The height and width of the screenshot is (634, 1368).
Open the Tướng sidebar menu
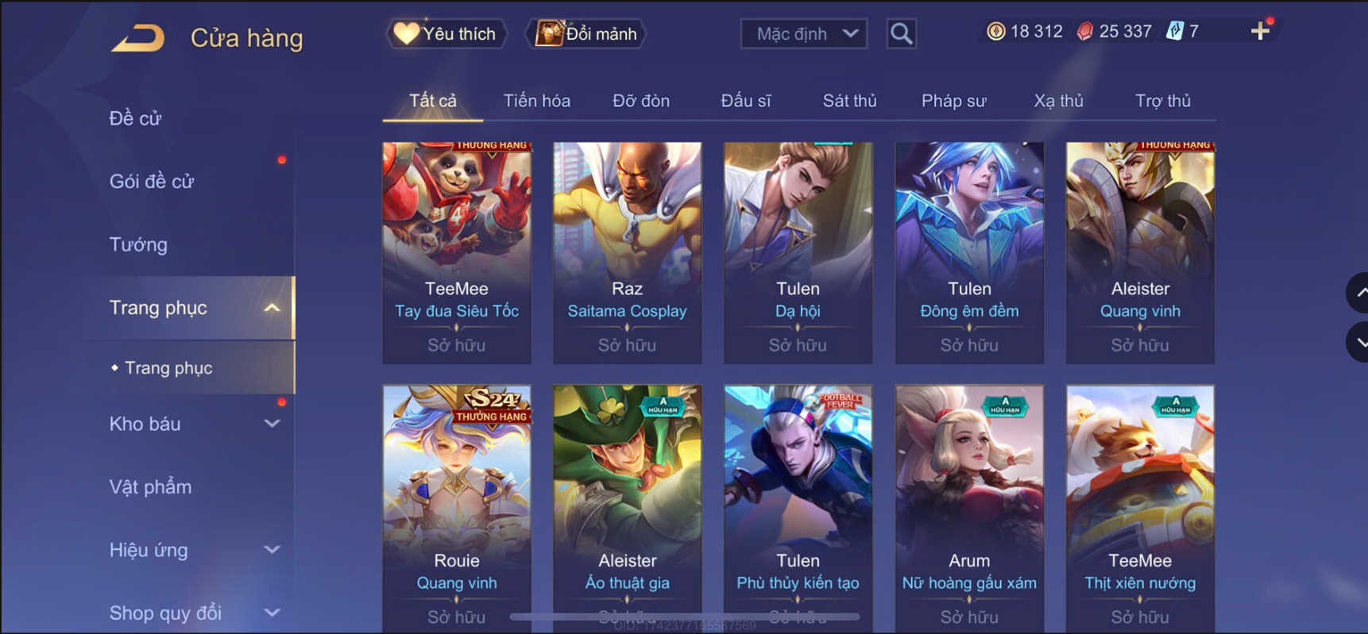point(138,244)
